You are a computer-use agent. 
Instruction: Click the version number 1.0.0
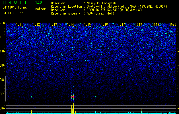pos(39,3)
